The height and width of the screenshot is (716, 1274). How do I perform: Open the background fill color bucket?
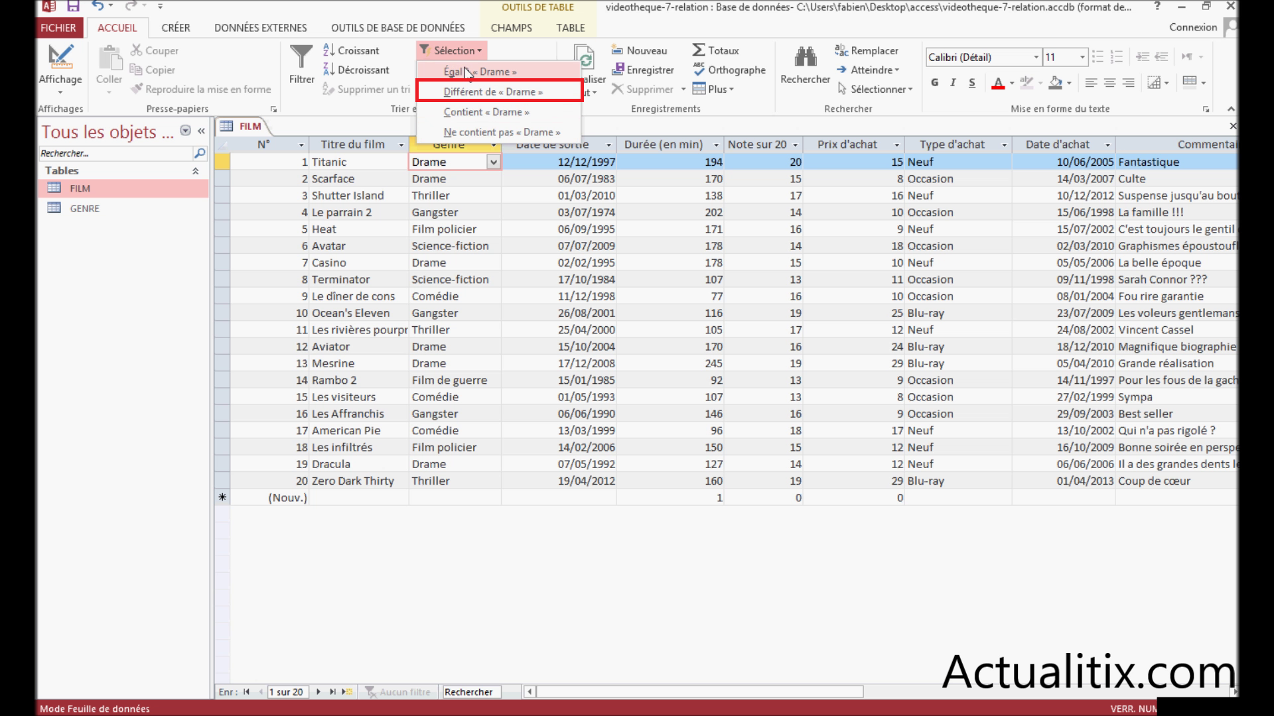pos(1056,83)
